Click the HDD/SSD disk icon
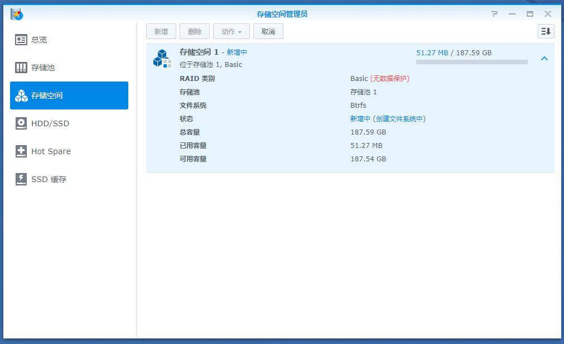The image size is (564, 344). (21, 123)
